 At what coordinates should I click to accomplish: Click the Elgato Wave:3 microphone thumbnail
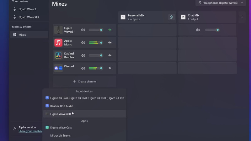58,30
